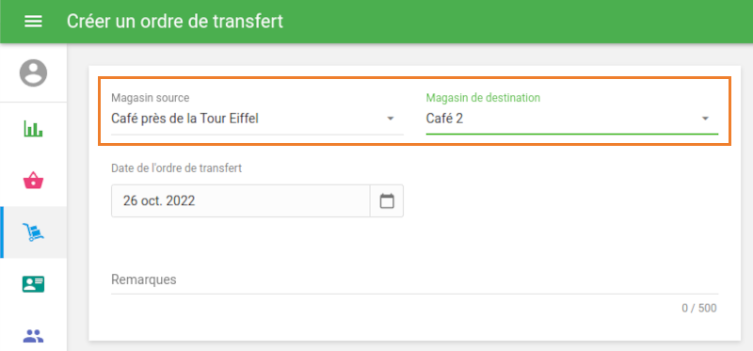Click the Magasin source label
The image size is (753, 351).
click(x=151, y=98)
